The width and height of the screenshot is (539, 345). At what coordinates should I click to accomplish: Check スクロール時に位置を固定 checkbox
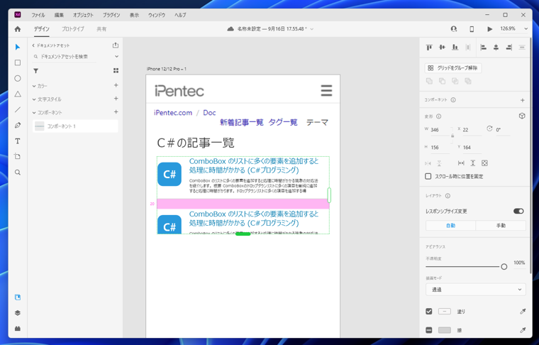coord(428,176)
